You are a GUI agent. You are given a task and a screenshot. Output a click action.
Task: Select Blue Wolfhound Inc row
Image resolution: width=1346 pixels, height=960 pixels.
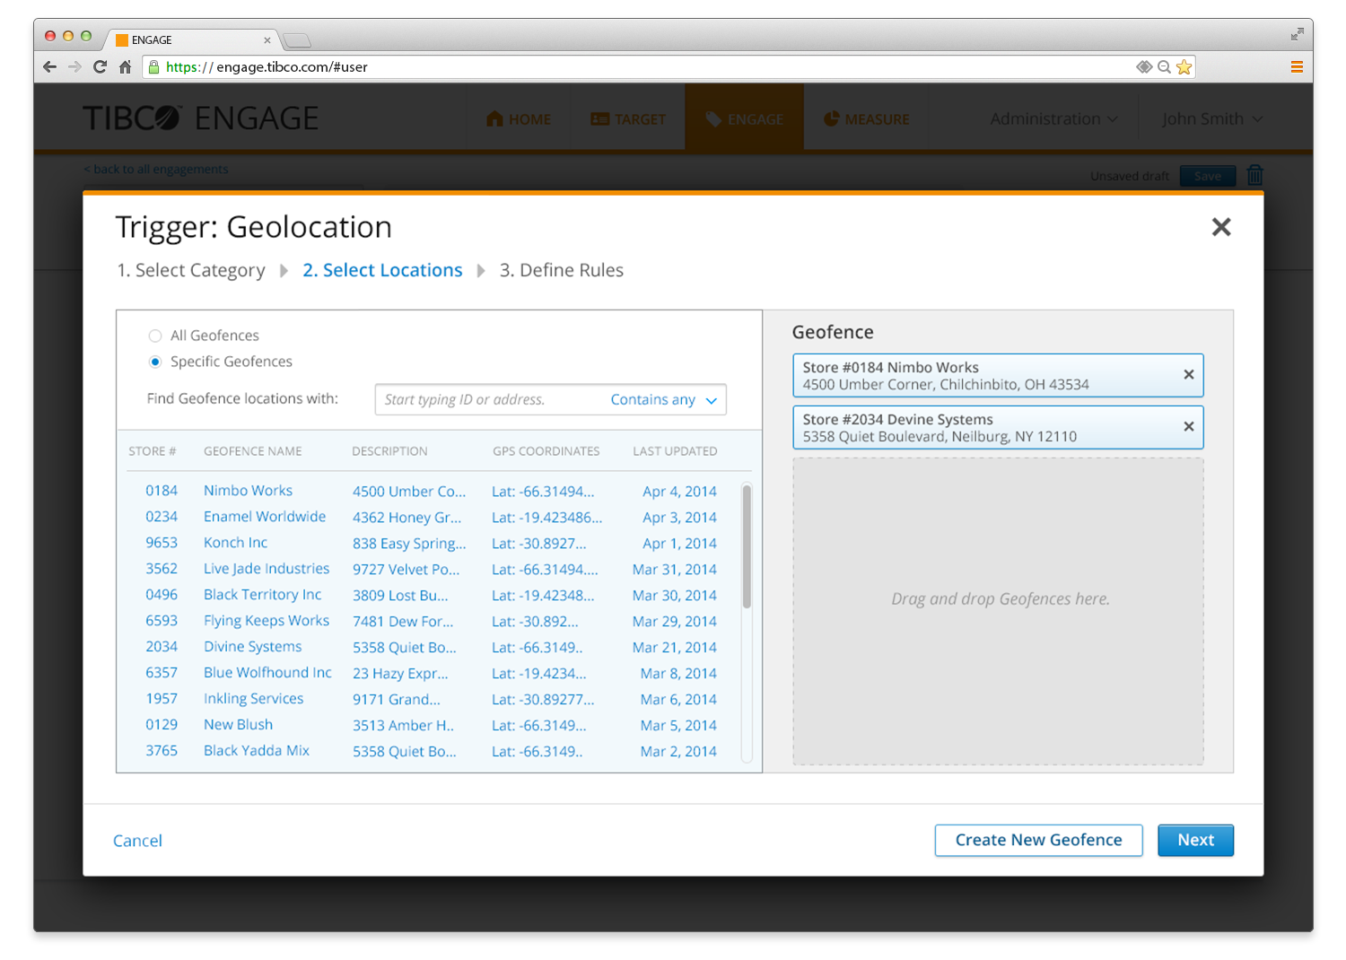pyautogui.click(x=432, y=673)
